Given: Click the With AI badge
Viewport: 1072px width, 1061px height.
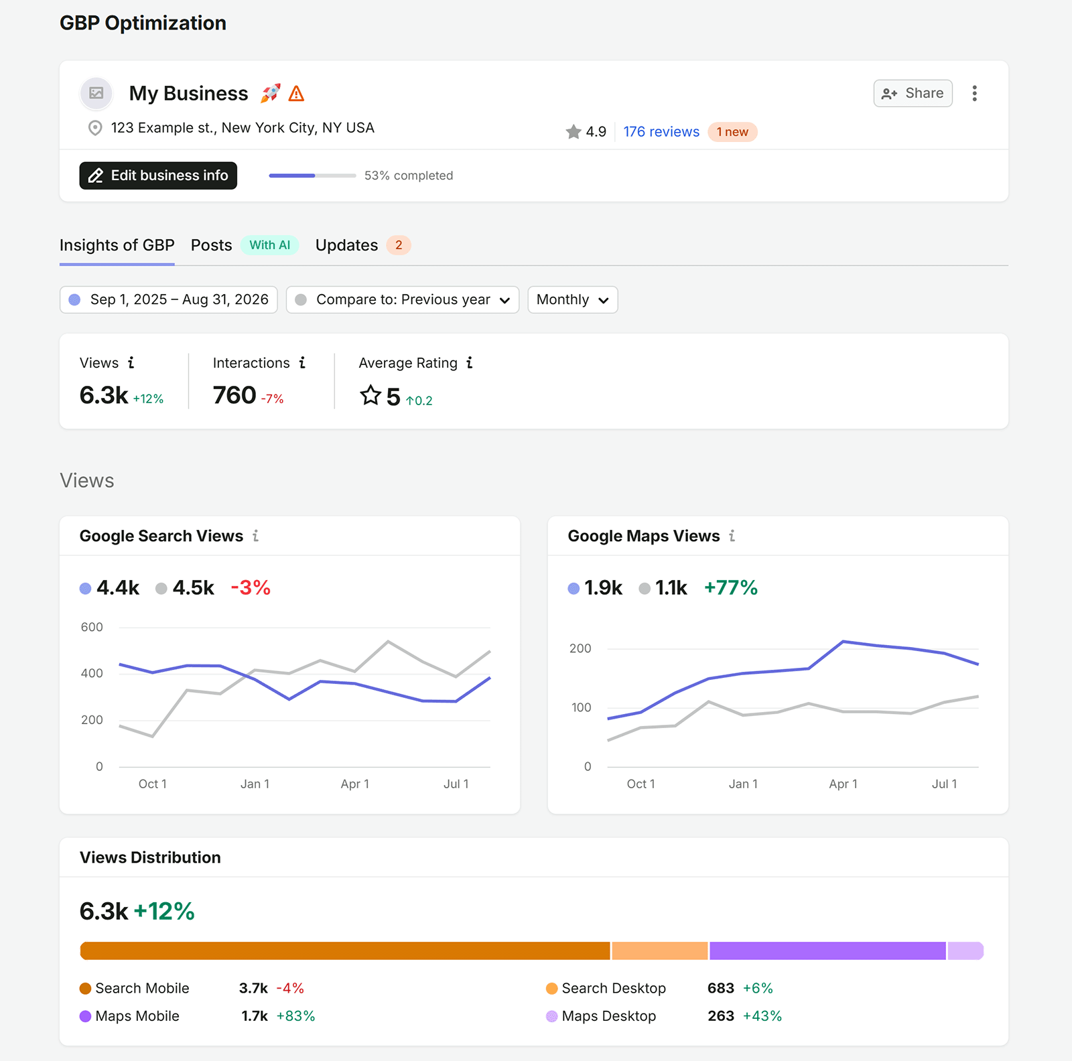Looking at the screenshot, I should [270, 245].
